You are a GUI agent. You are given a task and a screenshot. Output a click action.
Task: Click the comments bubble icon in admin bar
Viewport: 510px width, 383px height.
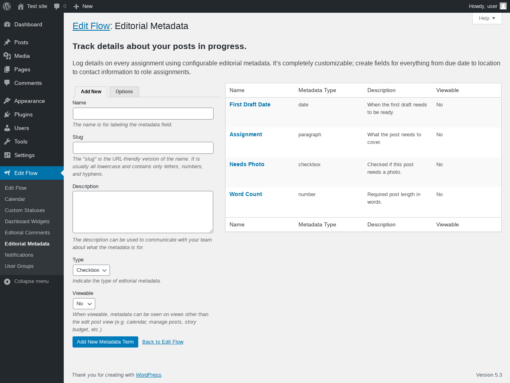coord(57,6)
